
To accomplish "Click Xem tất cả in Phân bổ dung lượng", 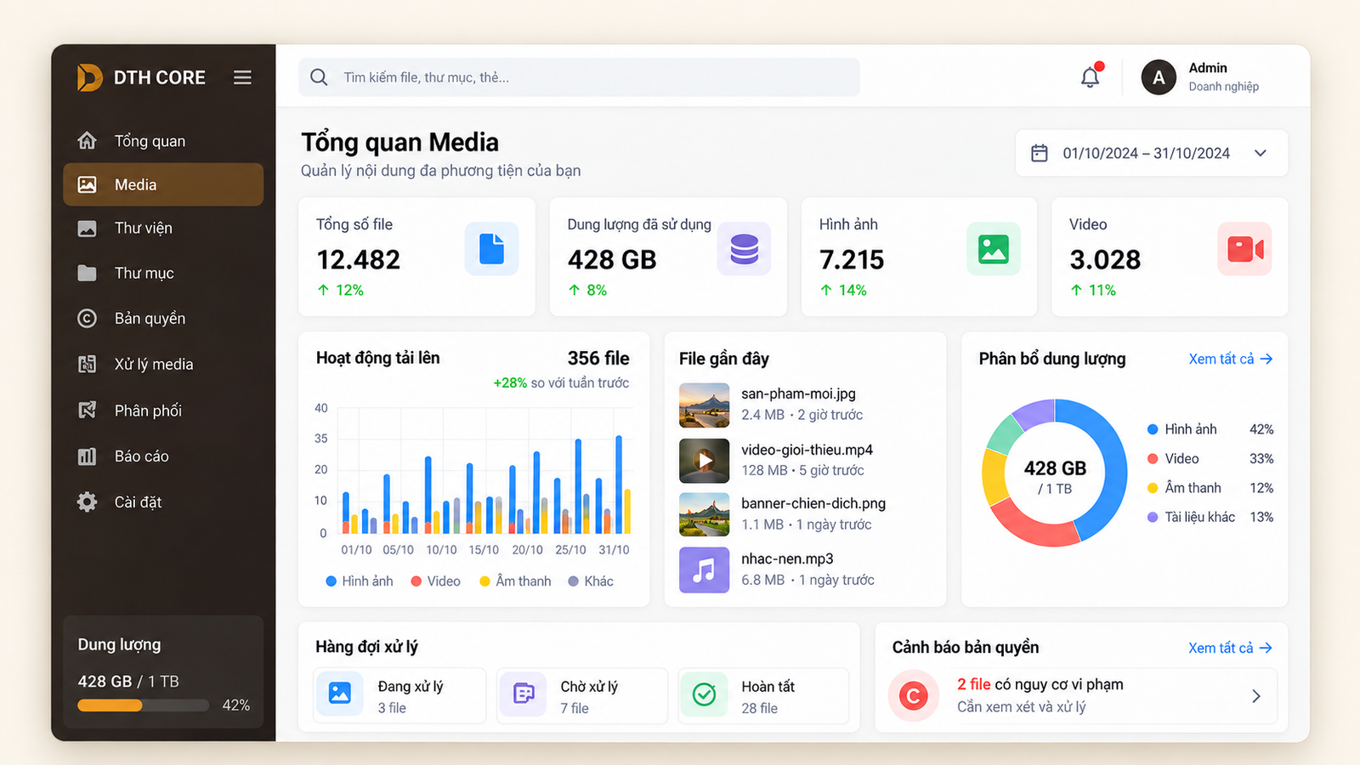I will (1230, 359).
